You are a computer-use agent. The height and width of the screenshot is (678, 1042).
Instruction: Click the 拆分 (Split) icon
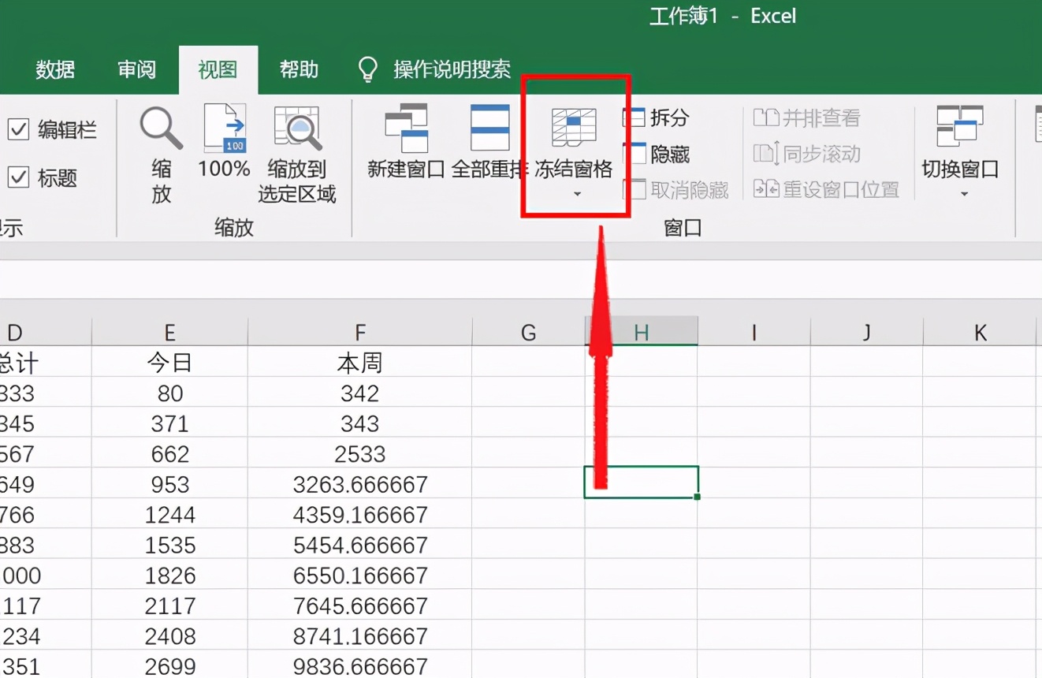coord(660,117)
